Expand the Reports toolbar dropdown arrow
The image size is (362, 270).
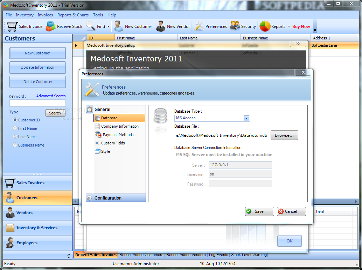click(x=289, y=27)
